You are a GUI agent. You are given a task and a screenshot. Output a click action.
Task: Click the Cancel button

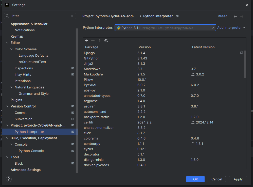click(x=217, y=179)
